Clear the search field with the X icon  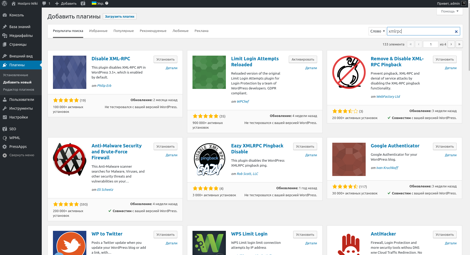(456, 31)
